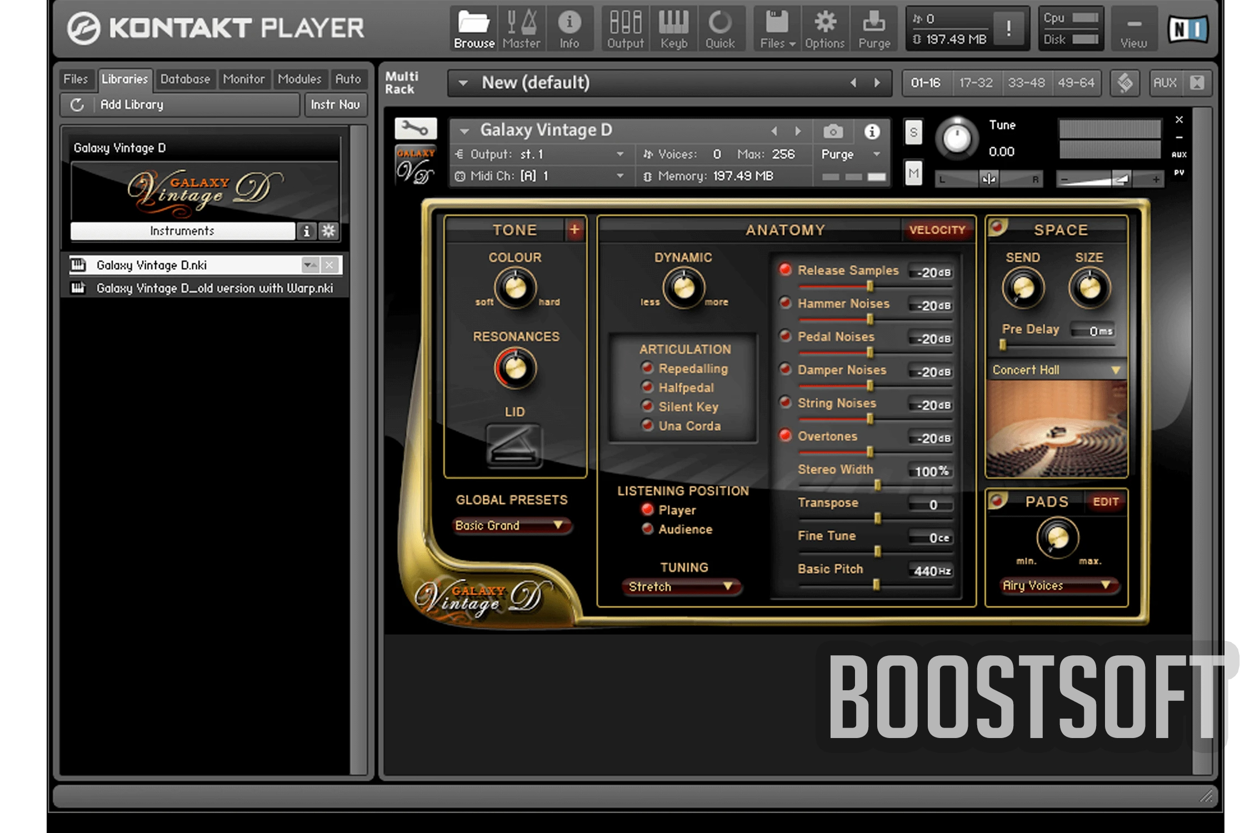The height and width of the screenshot is (833, 1250).
Task: Open the Master editor icon
Action: [x=521, y=29]
